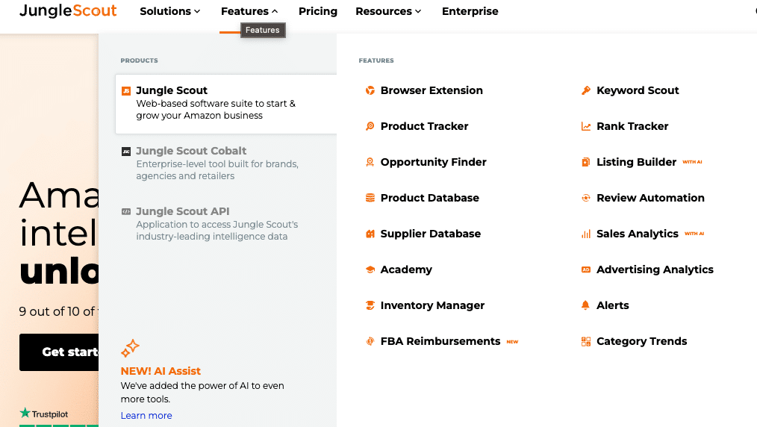Open the Alerts feature link
757x427 pixels.
613,305
